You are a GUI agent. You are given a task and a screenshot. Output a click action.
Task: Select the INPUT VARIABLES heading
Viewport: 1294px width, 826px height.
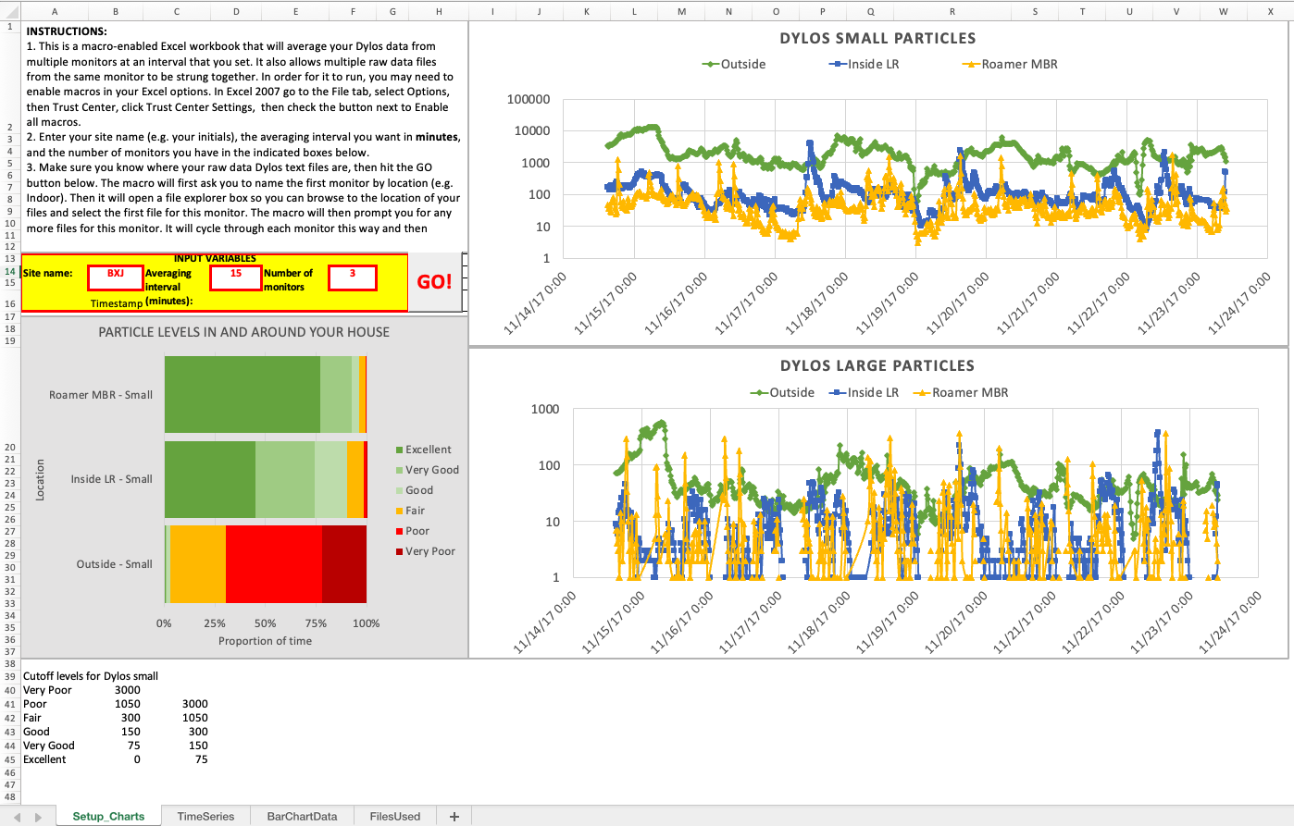pos(215,259)
